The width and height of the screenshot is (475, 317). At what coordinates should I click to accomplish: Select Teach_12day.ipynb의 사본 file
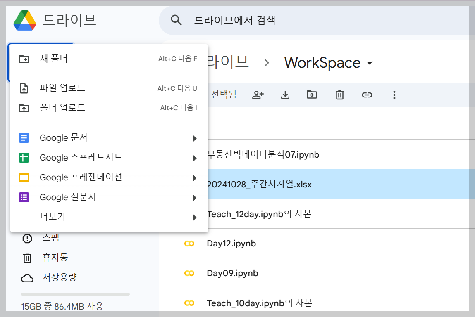(x=260, y=214)
